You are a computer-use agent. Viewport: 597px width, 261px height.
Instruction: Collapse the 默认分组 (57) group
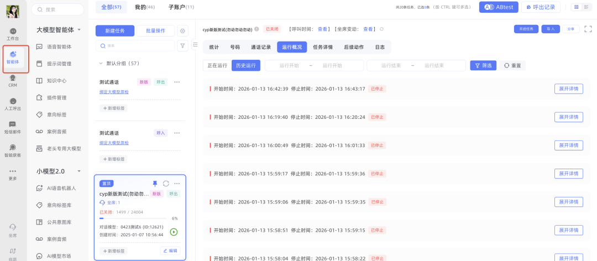pos(100,64)
